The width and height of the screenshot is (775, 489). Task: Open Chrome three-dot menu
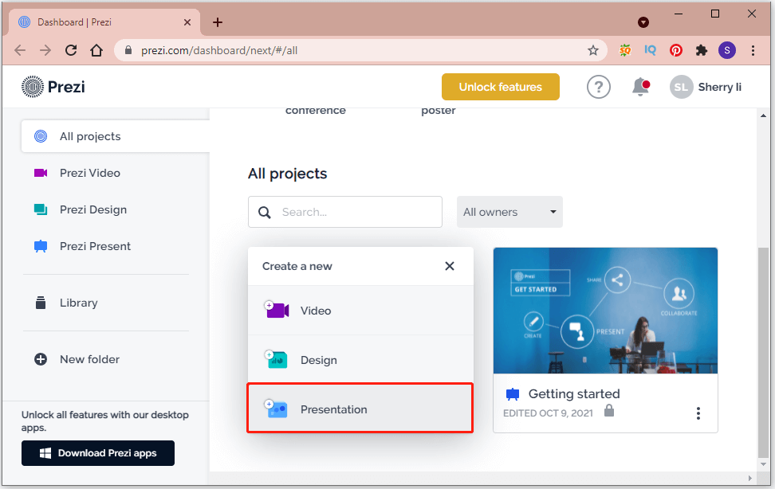point(753,50)
